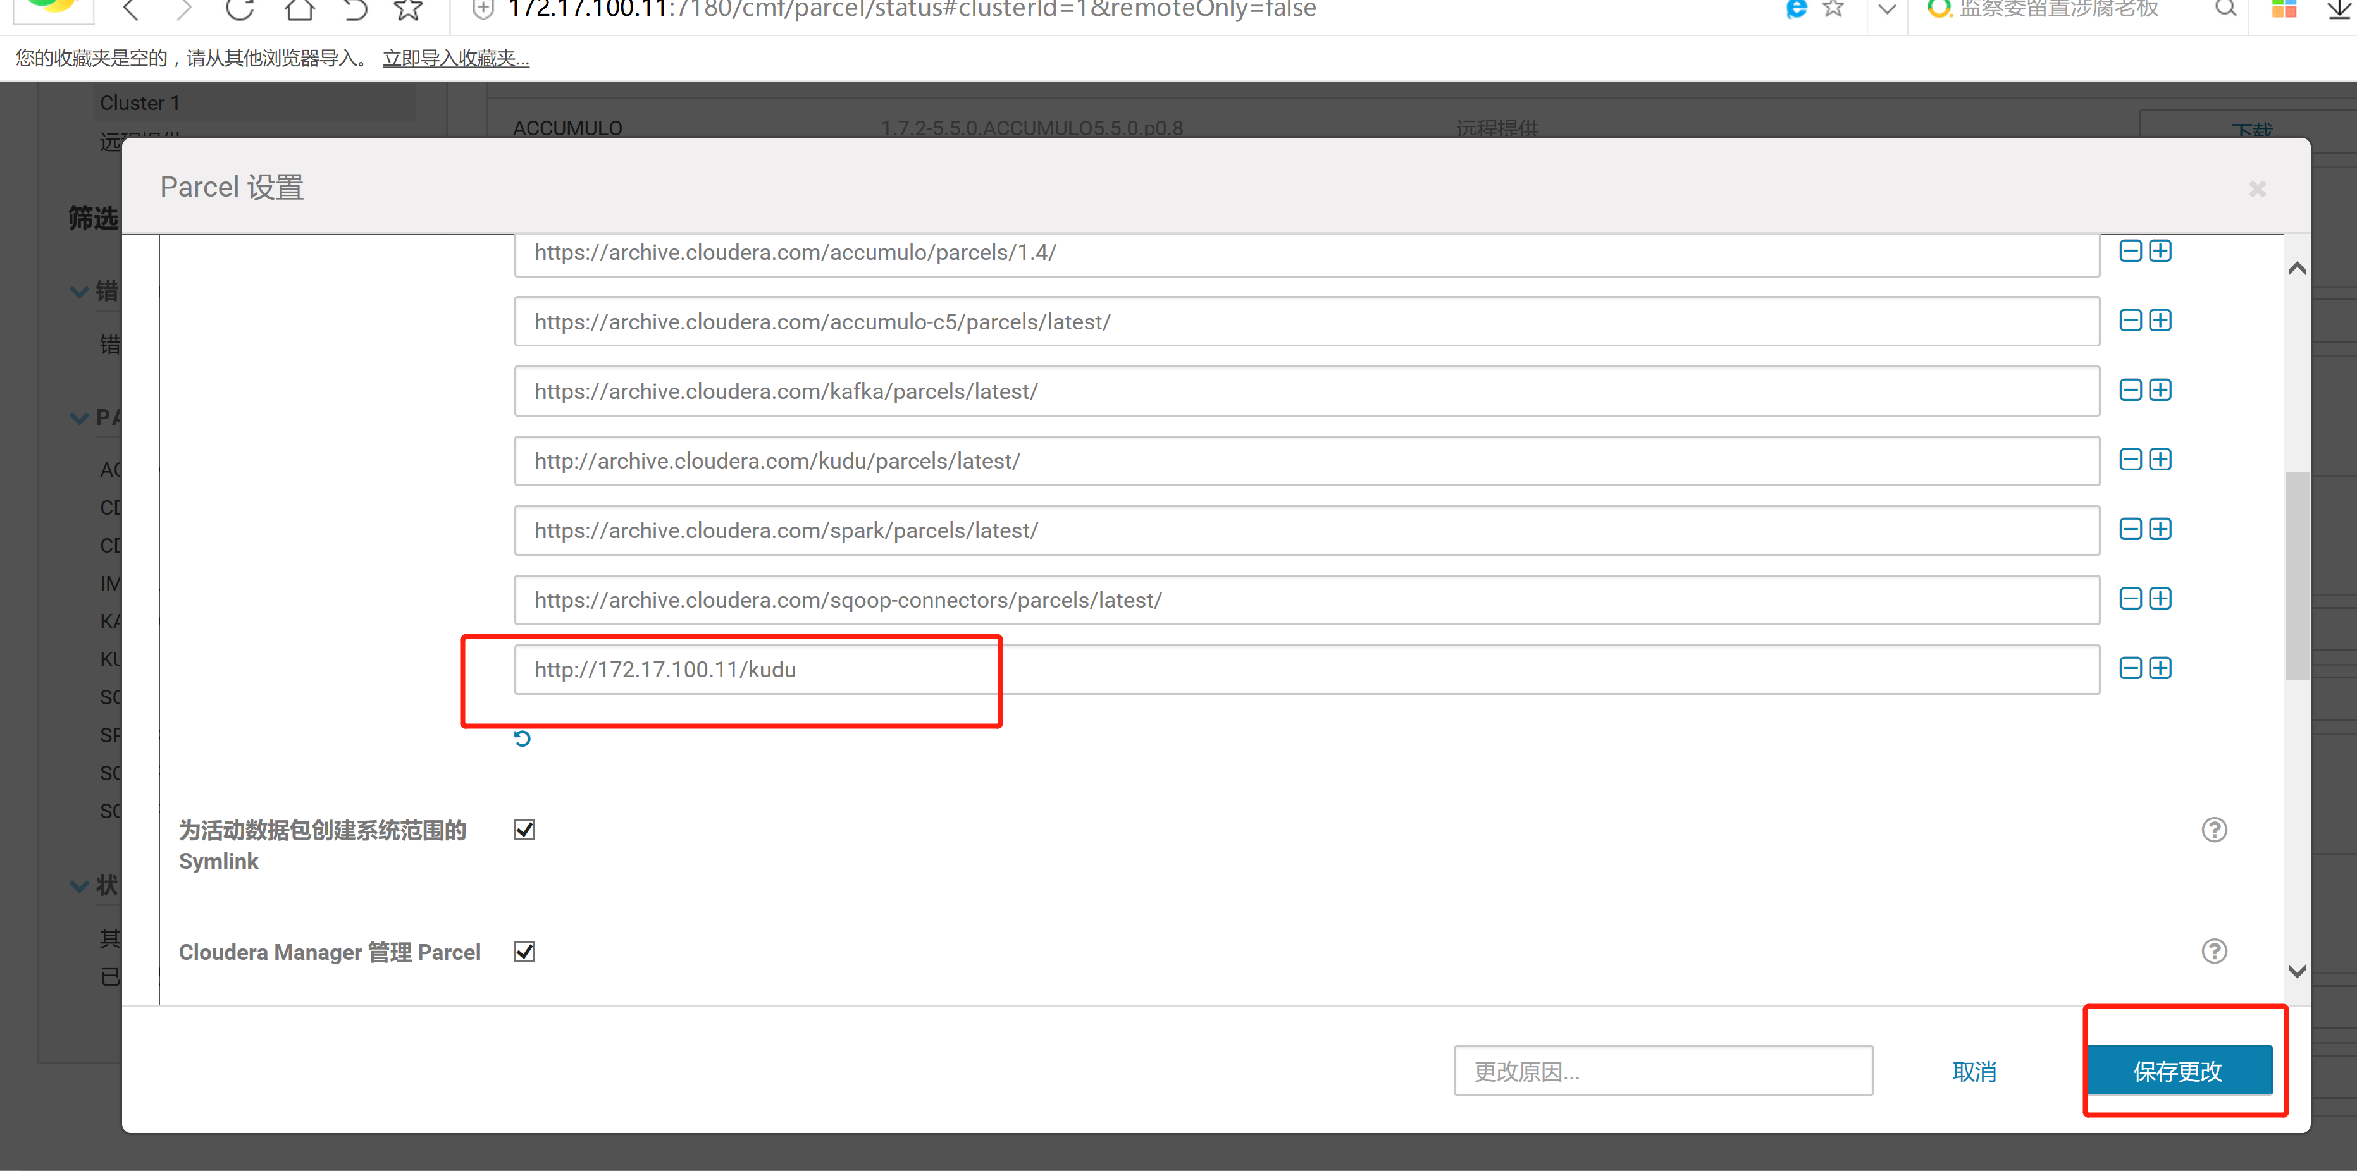Reload the page with the refresh icon

pyautogui.click(x=240, y=9)
